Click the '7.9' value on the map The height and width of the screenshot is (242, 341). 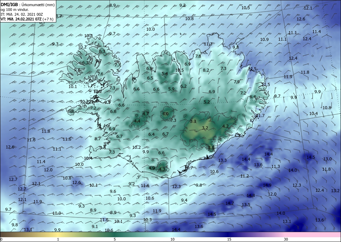tap(237, 82)
